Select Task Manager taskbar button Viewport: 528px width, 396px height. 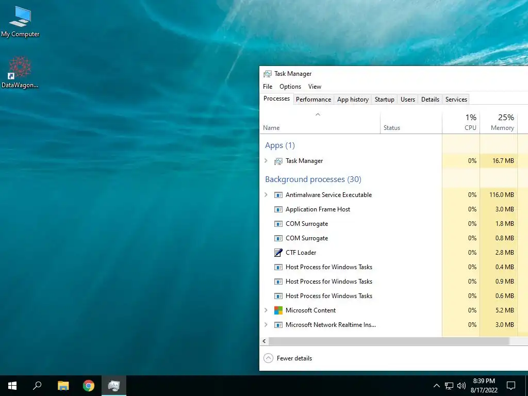click(x=114, y=386)
